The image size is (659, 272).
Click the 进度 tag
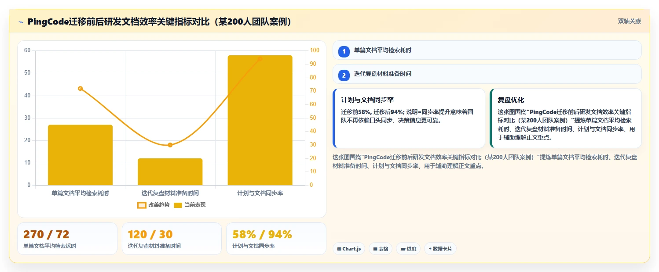408,249
